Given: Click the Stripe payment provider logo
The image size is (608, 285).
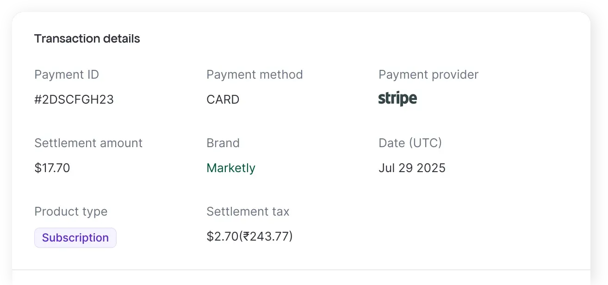Looking at the screenshot, I should point(397,99).
